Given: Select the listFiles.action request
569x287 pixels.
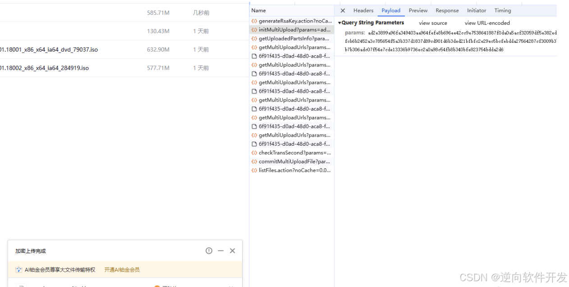Looking at the screenshot, I should click(x=292, y=170).
